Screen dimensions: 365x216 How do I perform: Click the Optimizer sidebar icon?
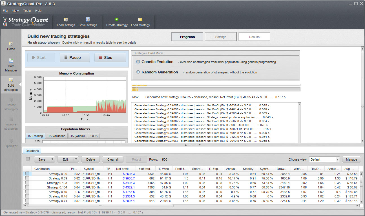(11, 140)
